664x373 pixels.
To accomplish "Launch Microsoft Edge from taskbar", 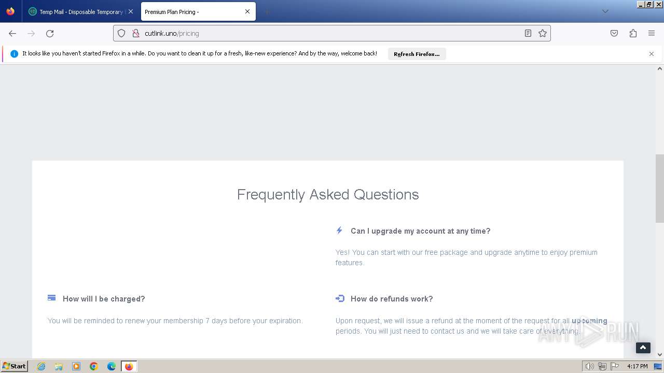I will coord(112,366).
